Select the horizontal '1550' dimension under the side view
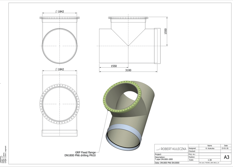The height and width of the screenshot is (167, 233). coord(114,66)
